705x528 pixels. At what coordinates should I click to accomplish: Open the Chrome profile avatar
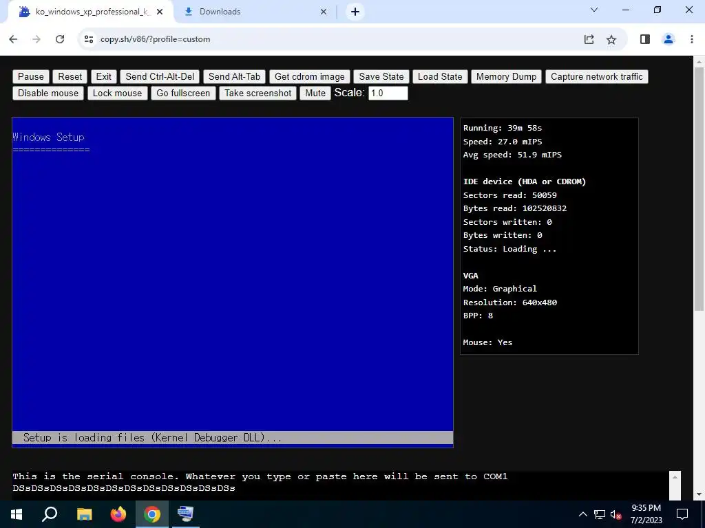669,39
